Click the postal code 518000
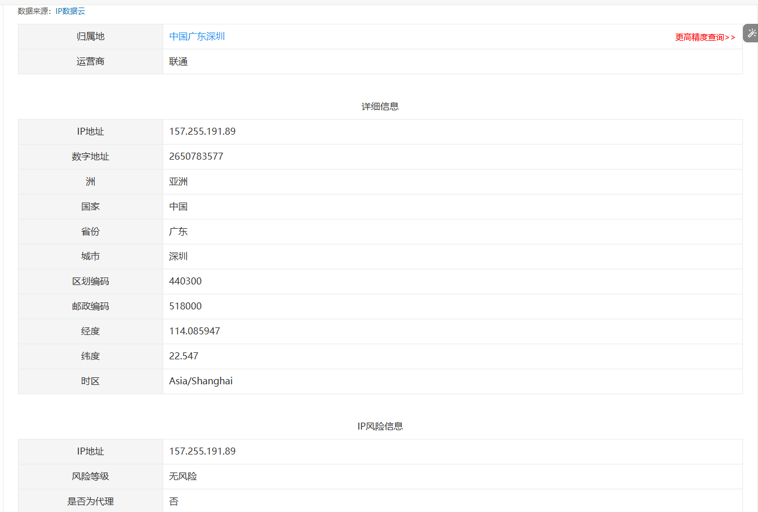The image size is (758, 512). pos(185,306)
